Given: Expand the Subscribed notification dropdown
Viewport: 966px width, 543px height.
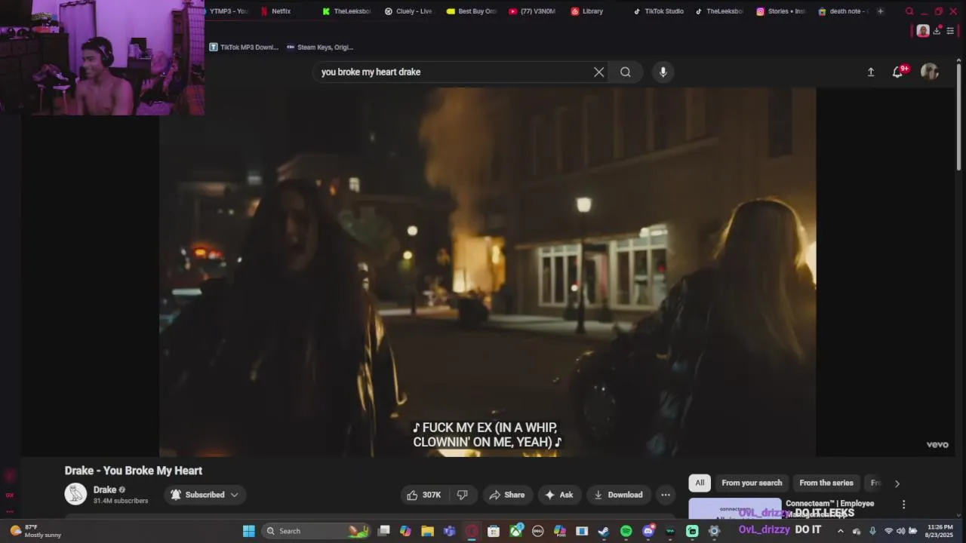Looking at the screenshot, I should [x=205, y=495].
